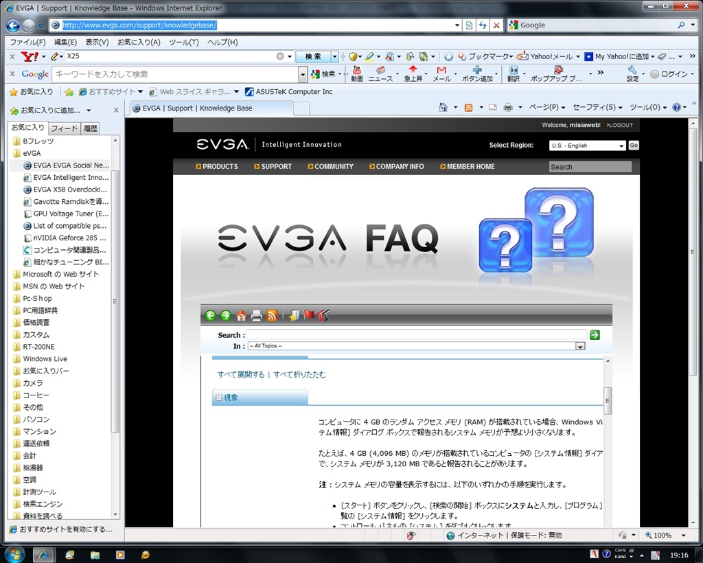Click the compatibility view icon in address bar
Screen dimensions: 703x563
pyautogui.click(x=469, y=25)
